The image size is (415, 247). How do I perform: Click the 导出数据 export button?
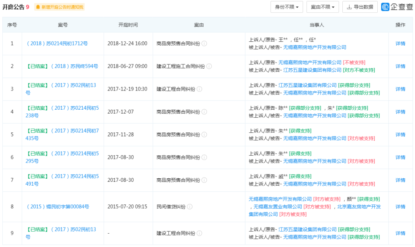[x=360, y=7]
